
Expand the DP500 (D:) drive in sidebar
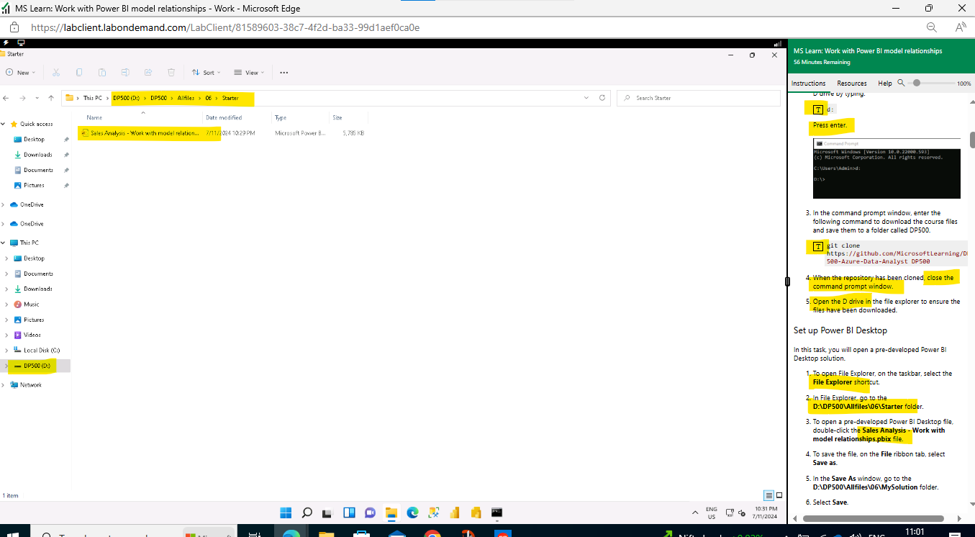6,366
